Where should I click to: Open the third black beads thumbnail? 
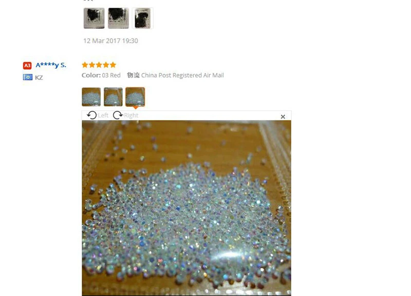tap(143, 18)
